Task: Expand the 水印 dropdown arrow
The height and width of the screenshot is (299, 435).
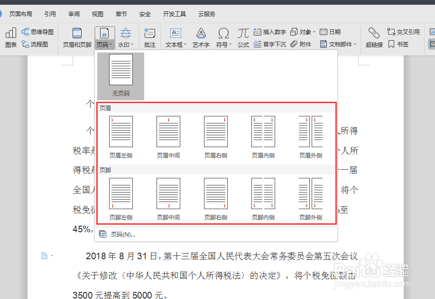Action: click(132, 44)
